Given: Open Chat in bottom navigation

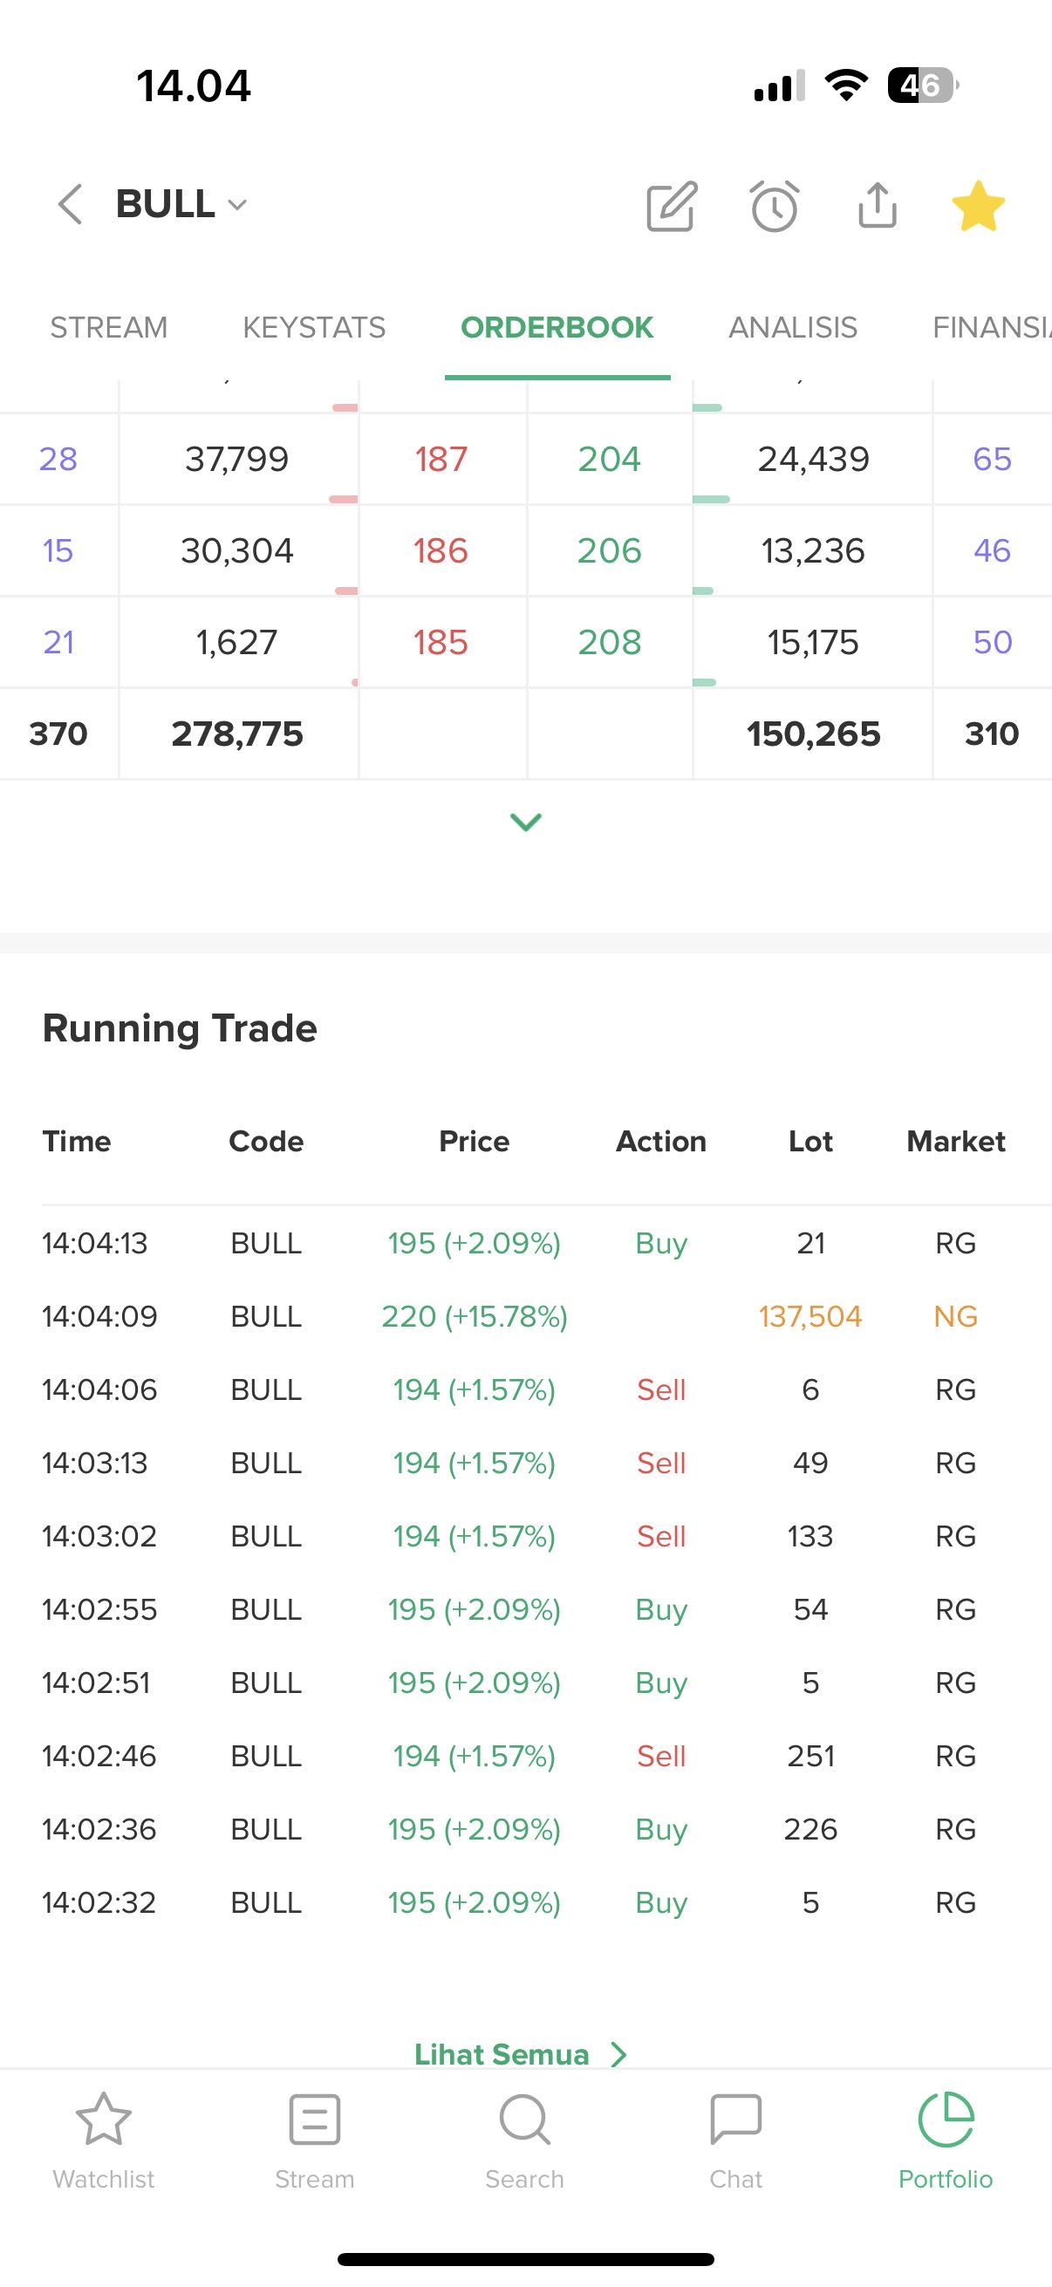Looking at the screenshot, I should [736, 2141].
